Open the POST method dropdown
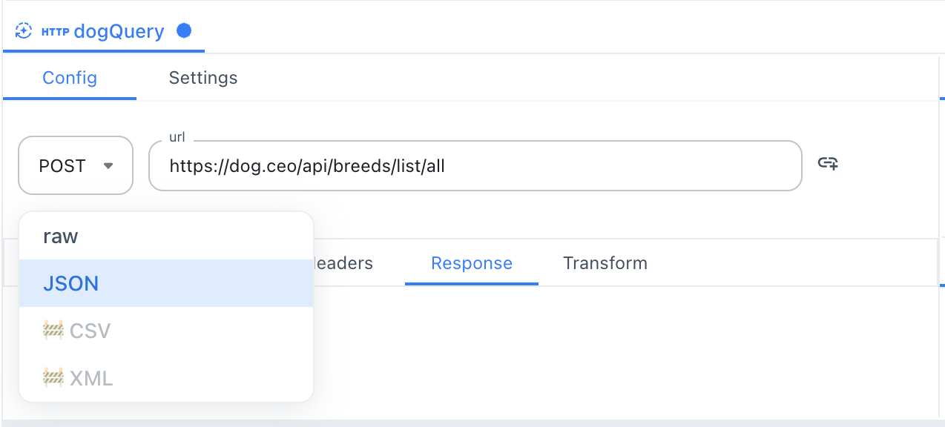This screenshot has height=427, width=945. pos(75,165)
